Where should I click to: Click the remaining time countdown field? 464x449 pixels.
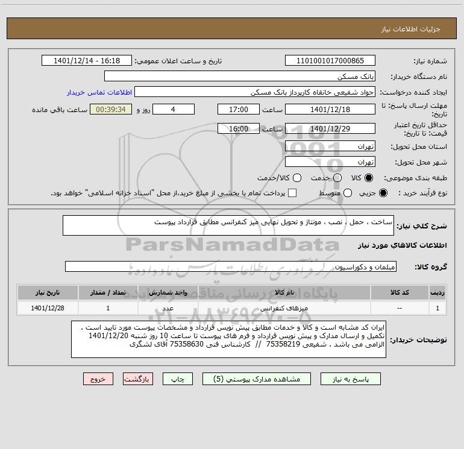[x=110, y=109]
